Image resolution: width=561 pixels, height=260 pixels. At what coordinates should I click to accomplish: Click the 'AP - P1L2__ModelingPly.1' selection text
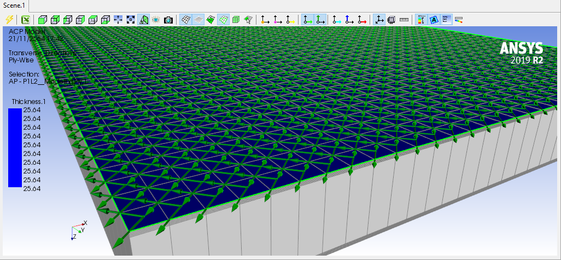click(x=48, y=82)
